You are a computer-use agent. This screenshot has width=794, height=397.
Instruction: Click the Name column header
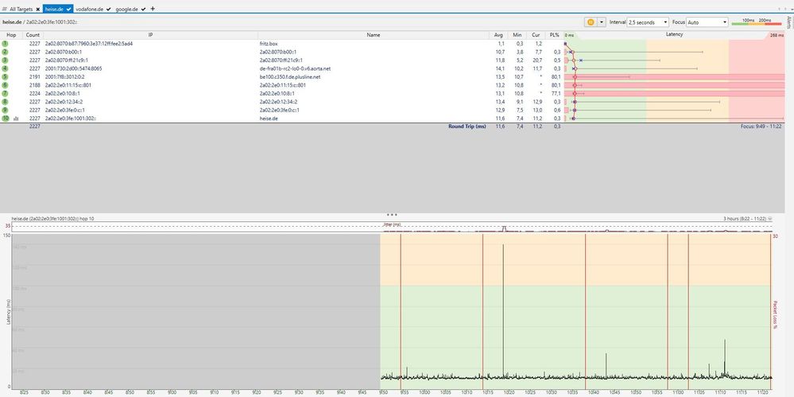(374, 35)
